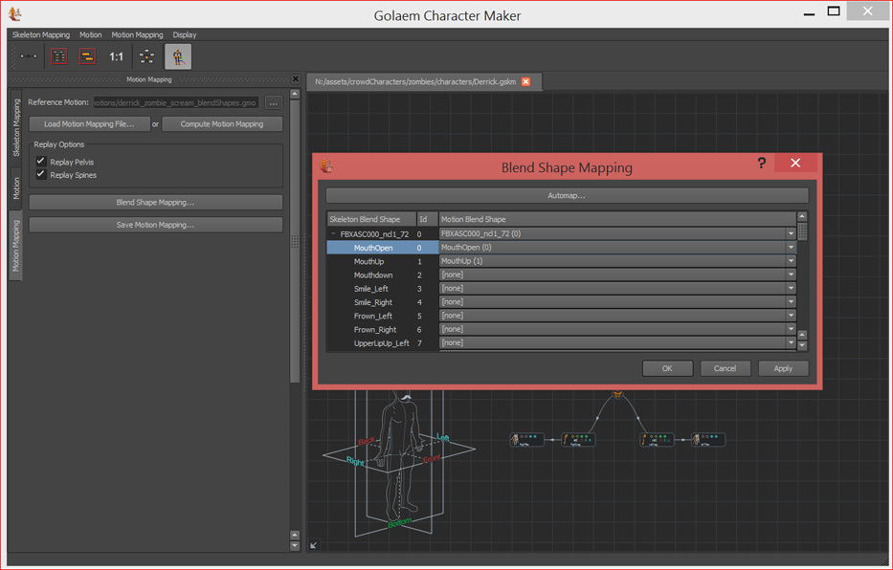This screenshot has width=893, height=570.
Task: Click the scroll up arrow of Motion Mapping panel
Action: [295, 94]
